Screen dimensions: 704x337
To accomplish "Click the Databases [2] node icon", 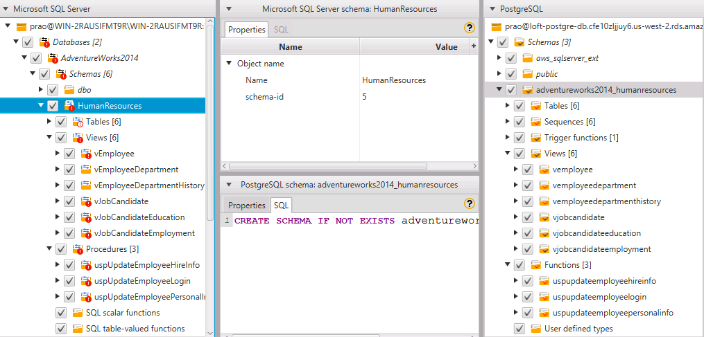I will (44, 42).
